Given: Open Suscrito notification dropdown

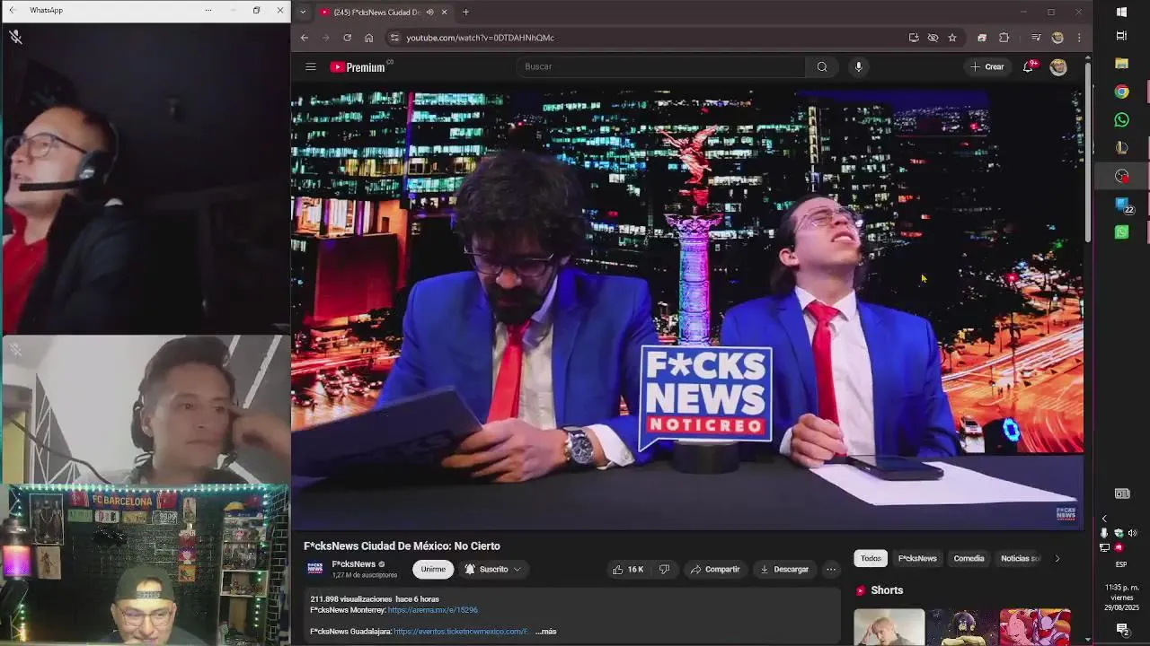Looking at the screenshot, I should [493, 569].
